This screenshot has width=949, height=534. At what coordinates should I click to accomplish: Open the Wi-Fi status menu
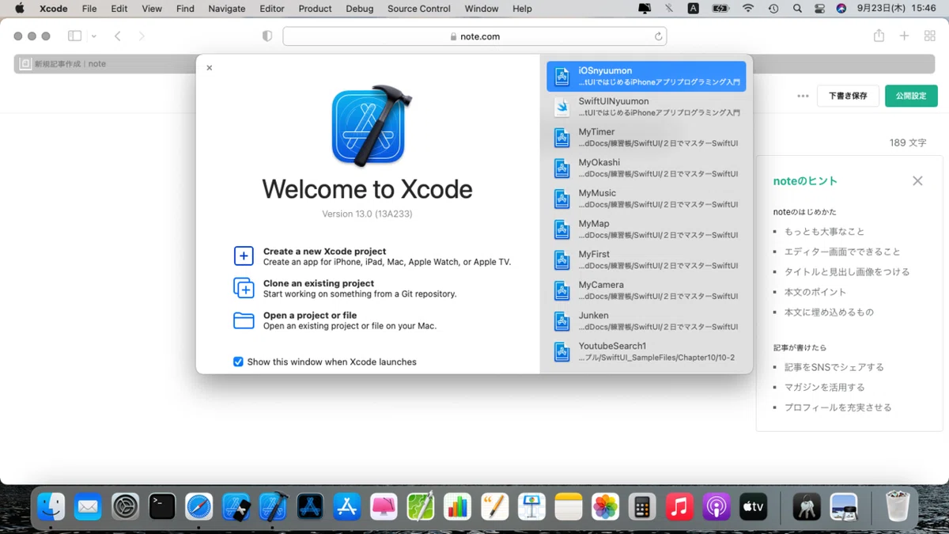click(748, 9)
